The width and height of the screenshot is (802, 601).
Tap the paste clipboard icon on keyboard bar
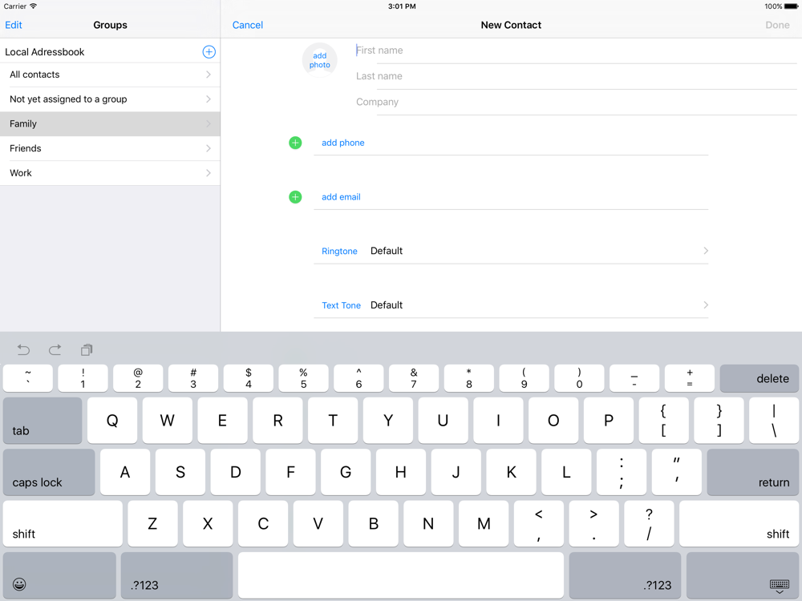87,349
